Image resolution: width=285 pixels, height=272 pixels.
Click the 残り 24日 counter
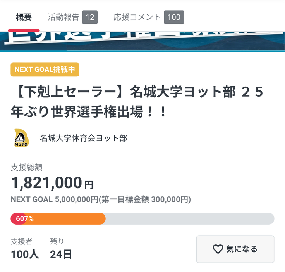point(61,248)
